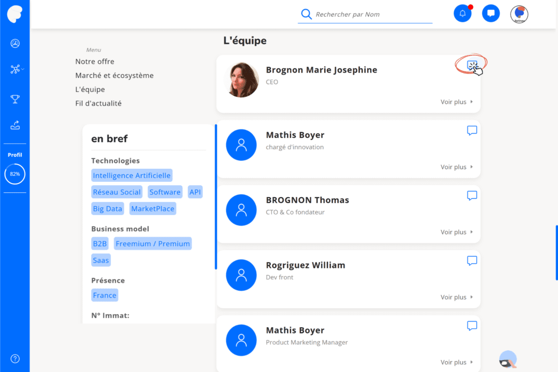Viewport: 558px width, 372px height.
Task: Go to Fil d'actualité menu item
Action: 98,103
